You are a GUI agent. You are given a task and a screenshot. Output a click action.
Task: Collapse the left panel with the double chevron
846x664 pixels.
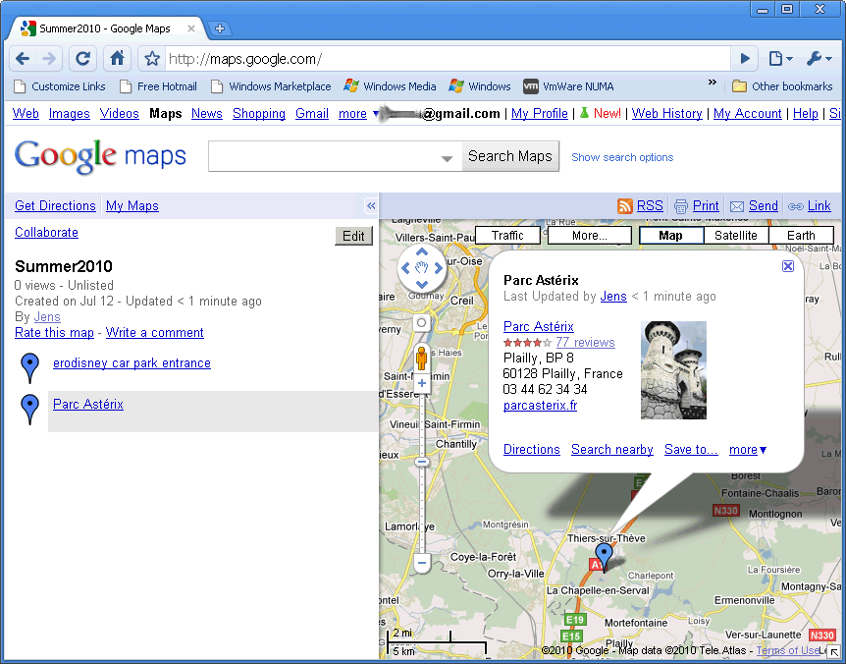coord(371,205)
